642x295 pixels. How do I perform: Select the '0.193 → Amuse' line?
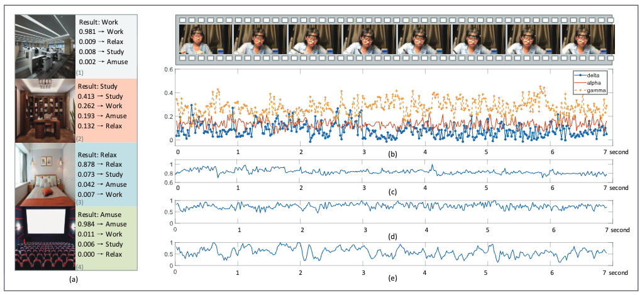(103, 116)
